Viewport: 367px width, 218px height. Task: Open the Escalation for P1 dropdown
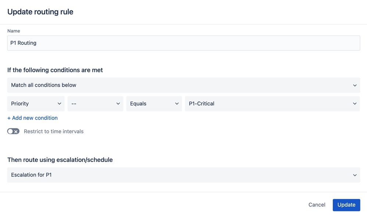[183, 175]
